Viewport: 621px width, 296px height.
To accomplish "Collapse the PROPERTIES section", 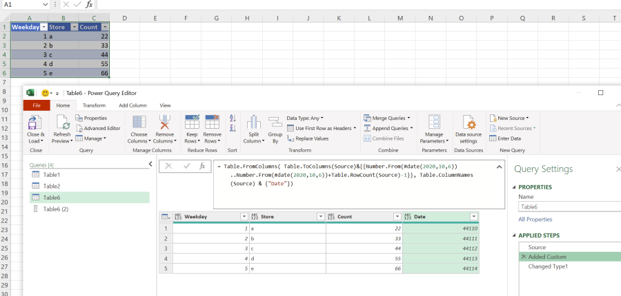I will pyautogui.click(x=514, y=187).
